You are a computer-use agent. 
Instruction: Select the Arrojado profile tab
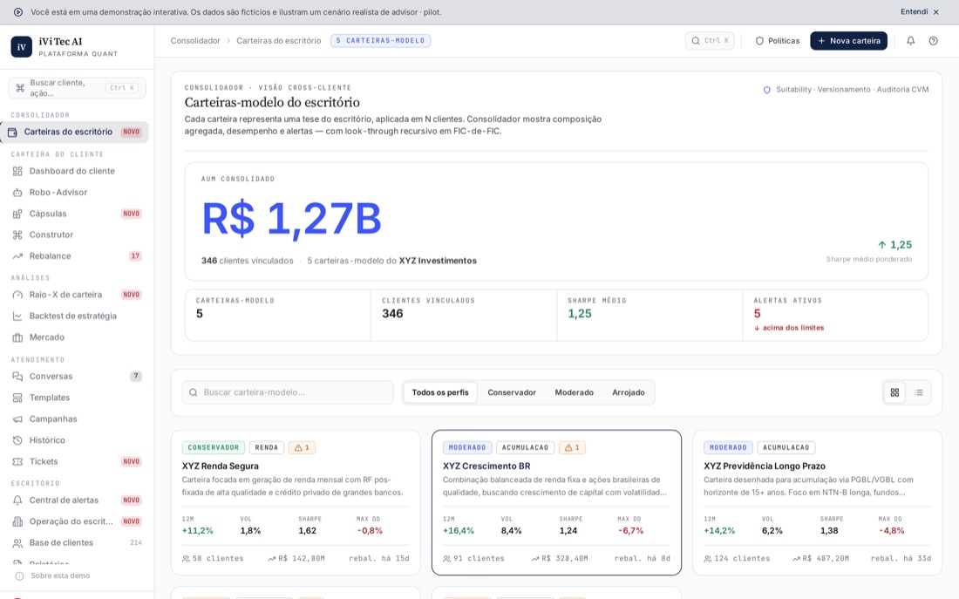pyautogui.click(x=628, y=393)
